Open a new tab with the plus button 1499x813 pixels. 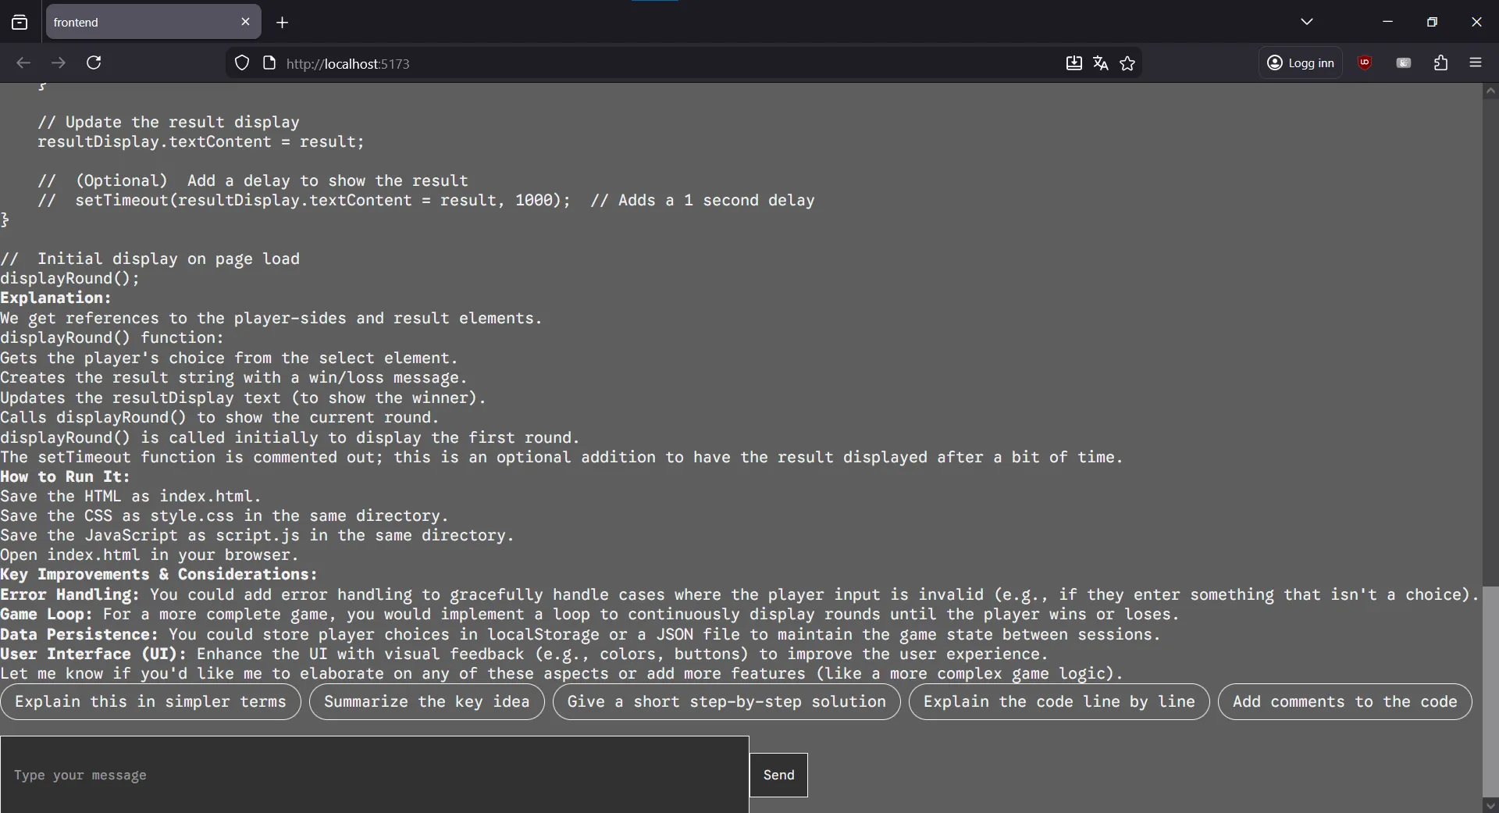tap(283, 23)
